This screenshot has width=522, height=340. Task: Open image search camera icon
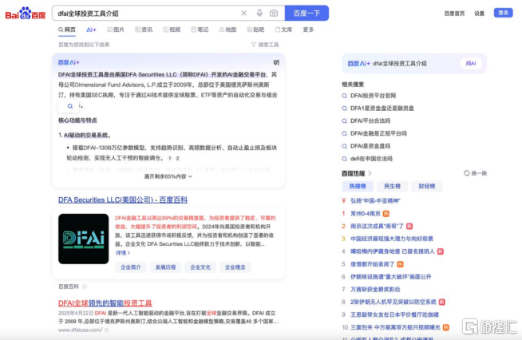[274, 13]
